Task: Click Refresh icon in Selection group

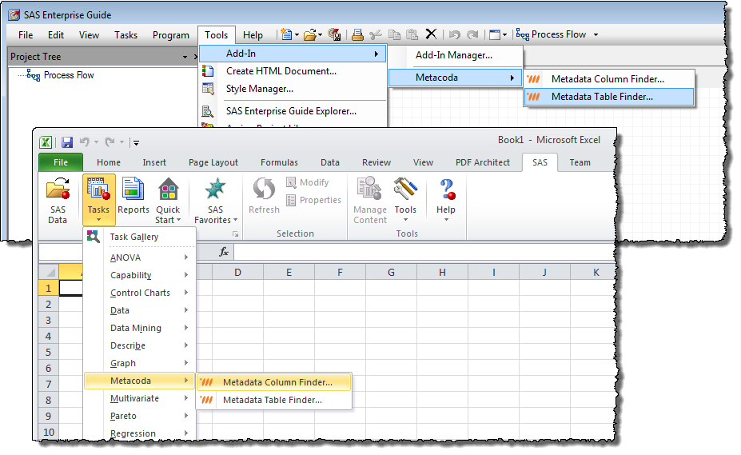Action: tap(264, 189)
